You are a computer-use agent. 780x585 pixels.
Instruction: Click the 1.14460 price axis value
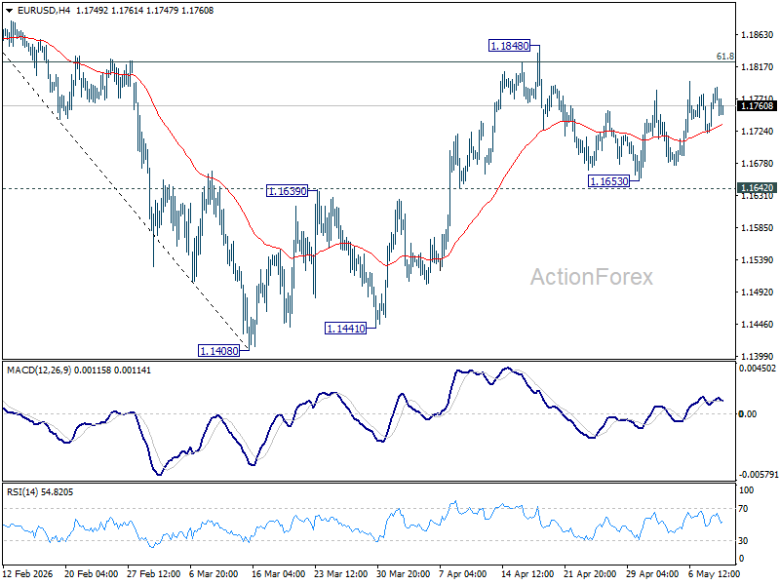pos(758,325)
